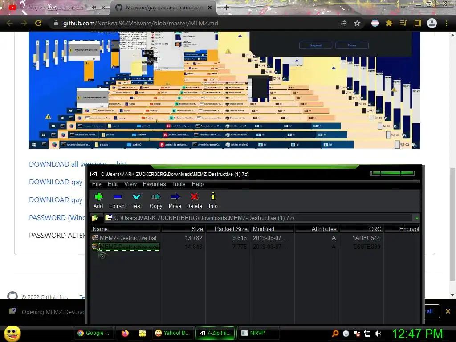Open the 7-Zip File menu
This screenshot has width=456, height=342.
97,184
